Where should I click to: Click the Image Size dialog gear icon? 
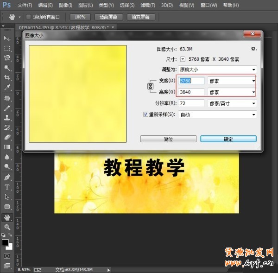[x=253, y=49]
